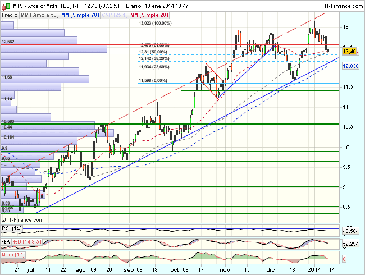This screenshot has height=275, width=365.
Task: Open the IT-Finance.com link at top right
Action: [x=344, y=6]
